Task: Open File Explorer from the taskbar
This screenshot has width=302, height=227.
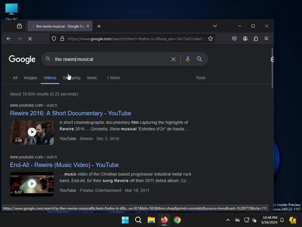Action: tap(151, 220)
